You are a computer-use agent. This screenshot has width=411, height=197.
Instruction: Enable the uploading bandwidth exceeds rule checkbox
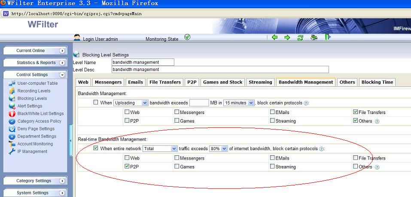click(x=96, y=102)
